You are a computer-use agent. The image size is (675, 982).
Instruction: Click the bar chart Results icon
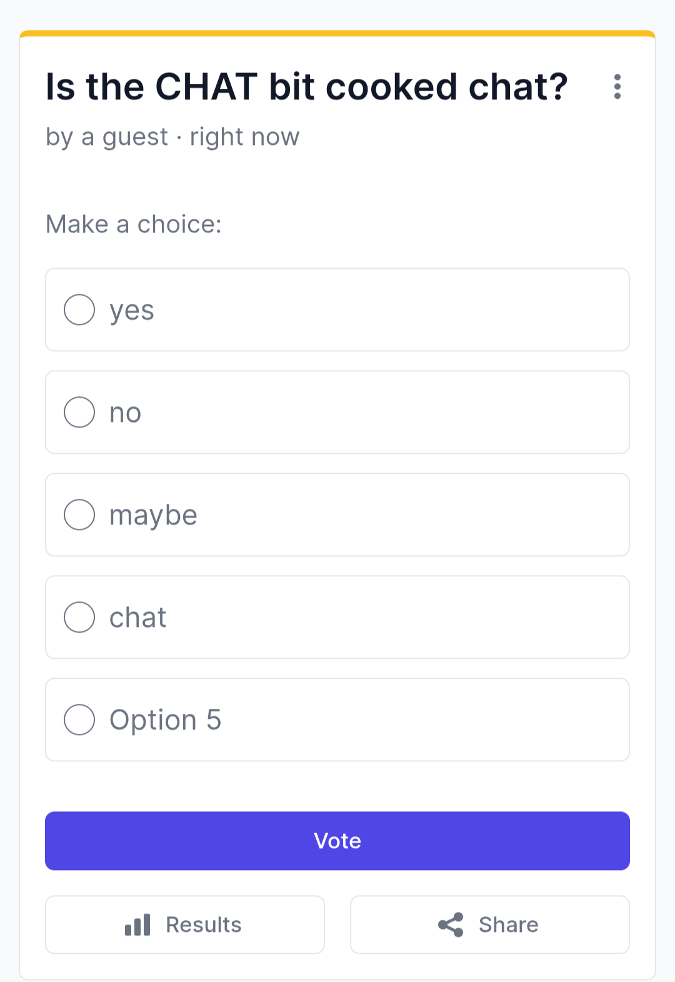click(x=137, y=924)
